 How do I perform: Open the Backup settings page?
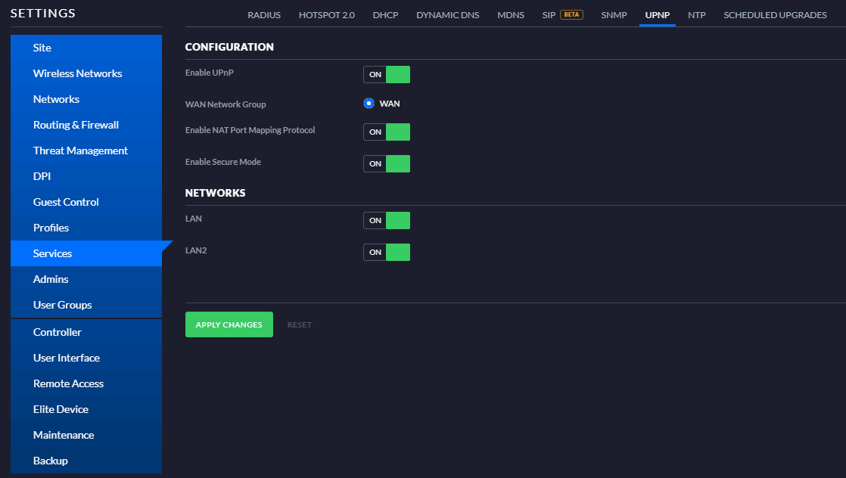click(50, 461)
